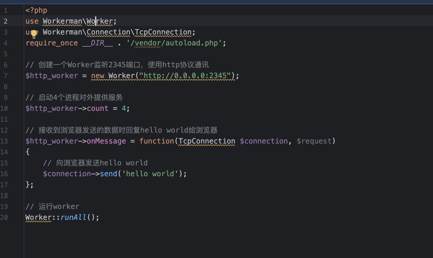The height and width of the screenshot is (258, 433).
Task: Click $connection on line 16
Action: coord(67,174)
